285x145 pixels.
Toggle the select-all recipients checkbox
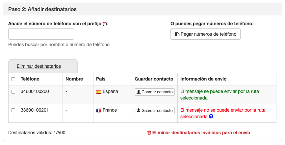[x=13, y=79]
